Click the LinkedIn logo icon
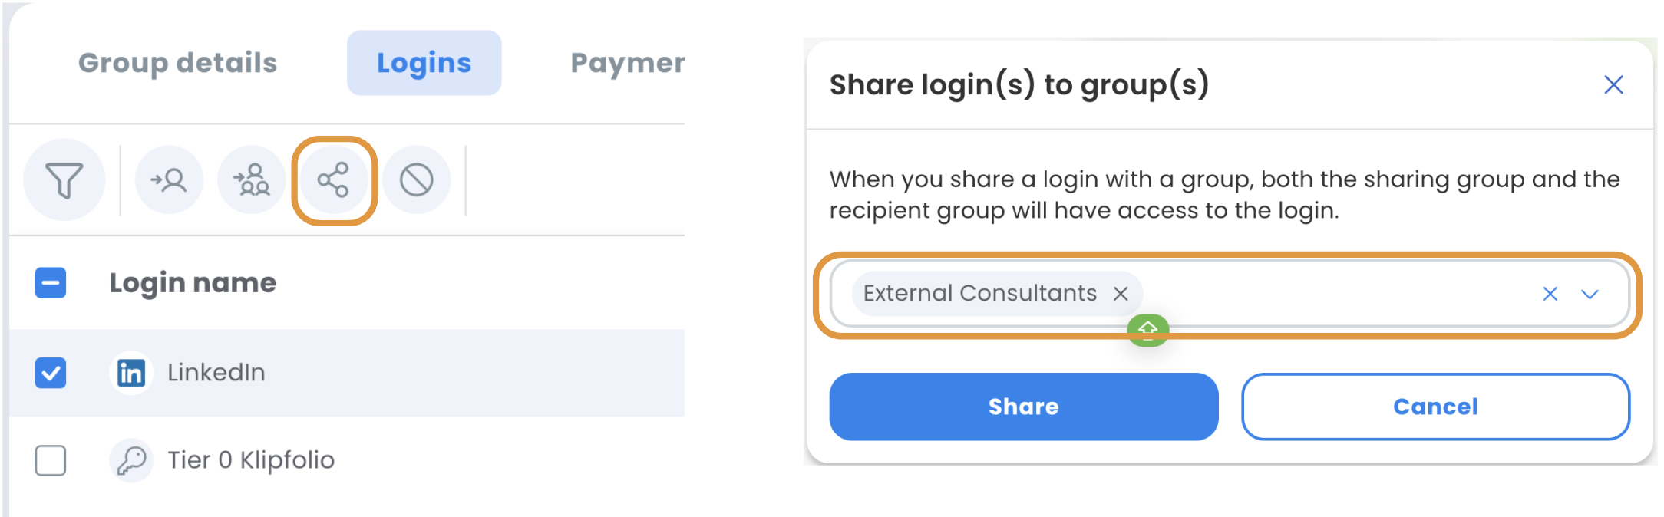The height and width of the screenshot is (517, 1664). pyautogui.click(x=131, y=373)
